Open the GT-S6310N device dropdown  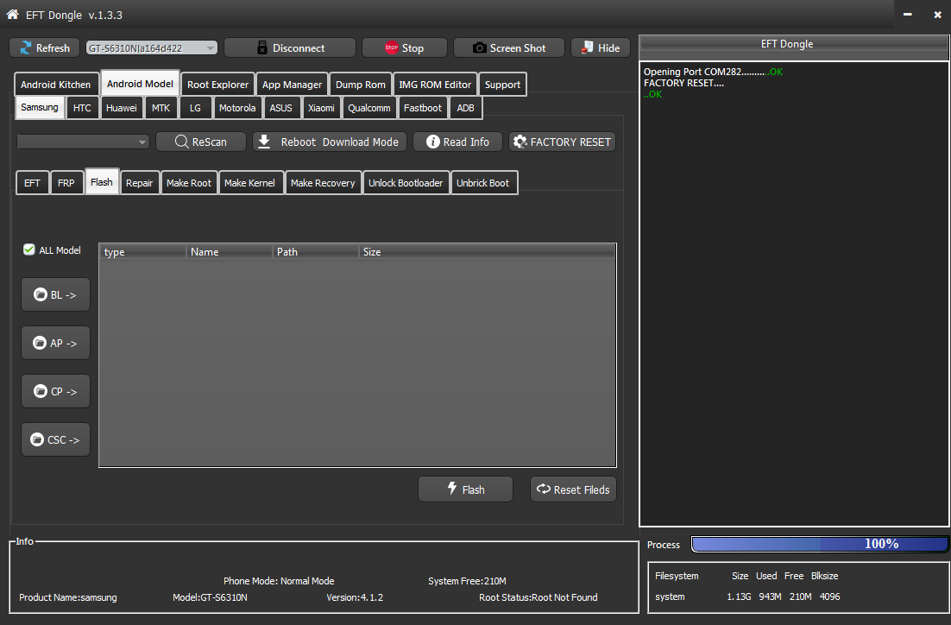click(152, 48)
